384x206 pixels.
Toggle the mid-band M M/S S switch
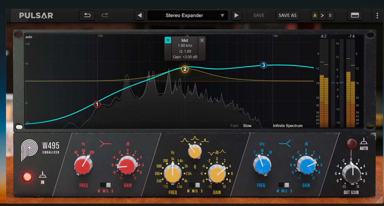pos(195,185)
